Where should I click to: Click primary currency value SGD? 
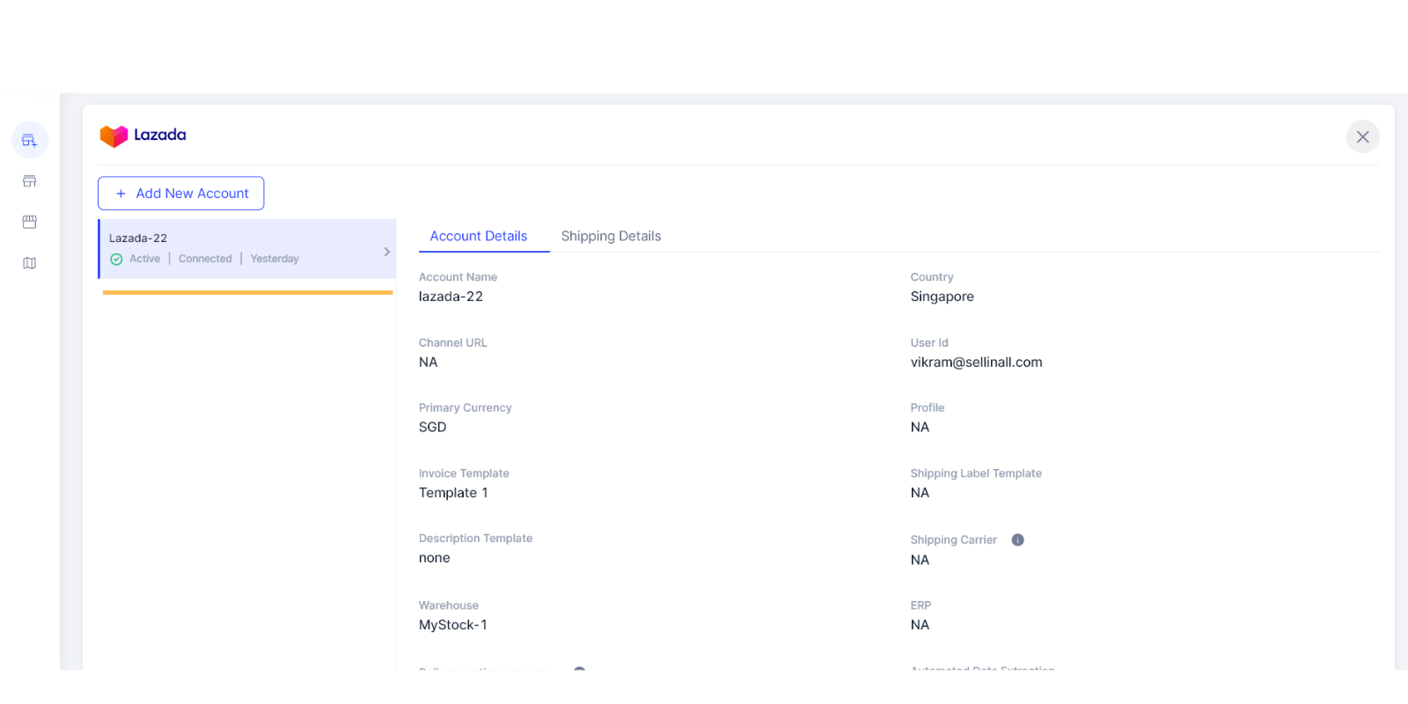[432, 427]
